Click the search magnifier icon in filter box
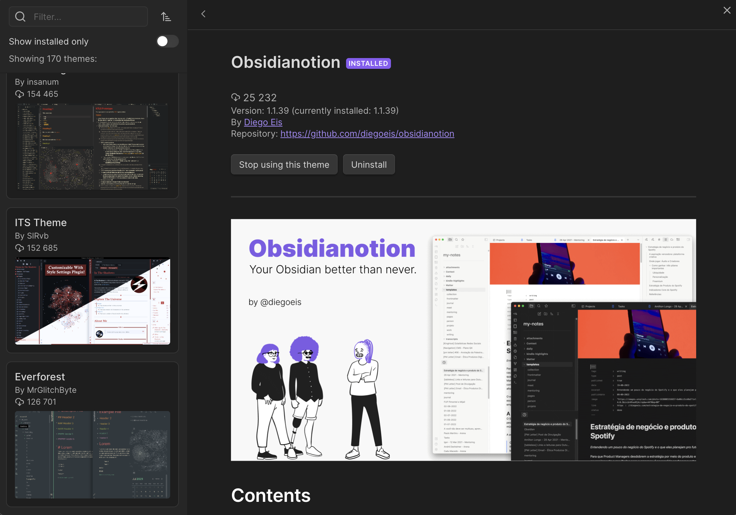The height and width of the screenshot is (515, 736). [20, 17]
